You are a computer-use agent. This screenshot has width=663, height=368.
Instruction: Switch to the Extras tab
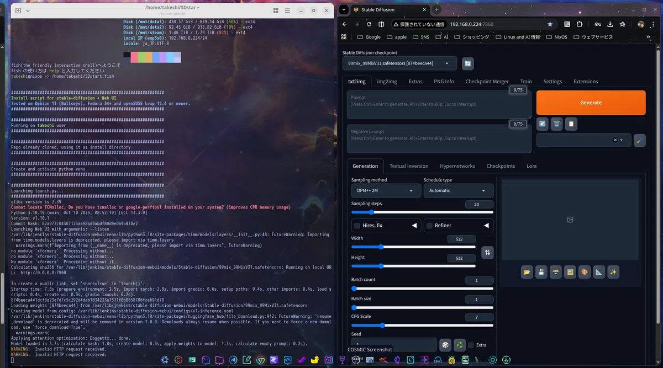[x=415, y=81]
